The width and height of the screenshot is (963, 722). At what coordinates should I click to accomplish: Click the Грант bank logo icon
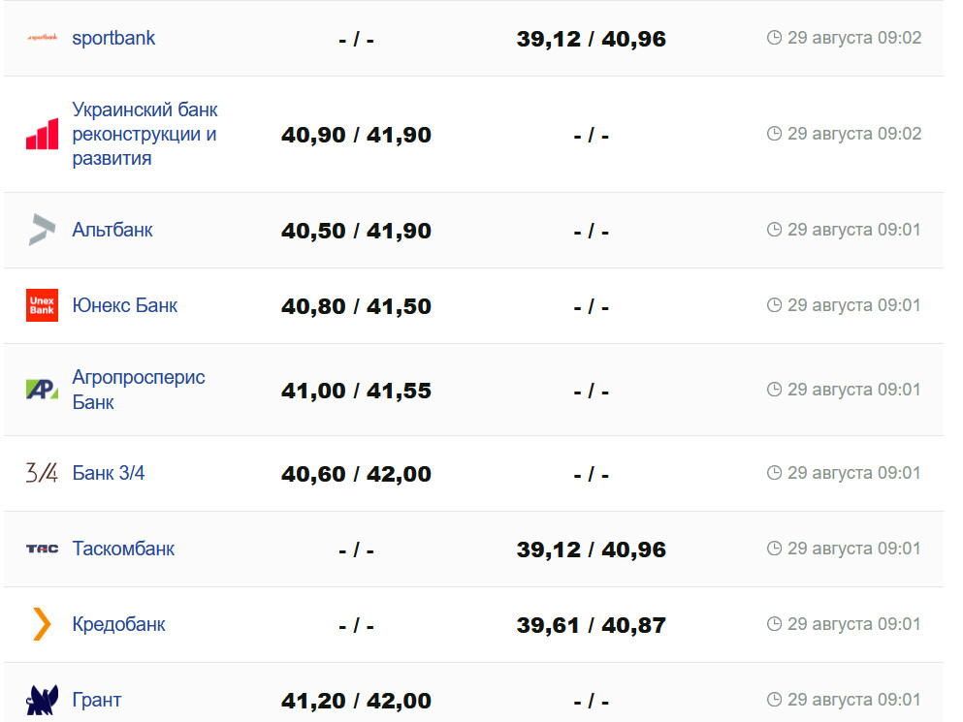[x=42, y=700]
